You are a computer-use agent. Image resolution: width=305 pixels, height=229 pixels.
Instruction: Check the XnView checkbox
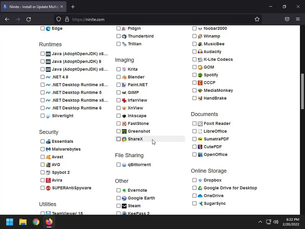coord(119,108)
